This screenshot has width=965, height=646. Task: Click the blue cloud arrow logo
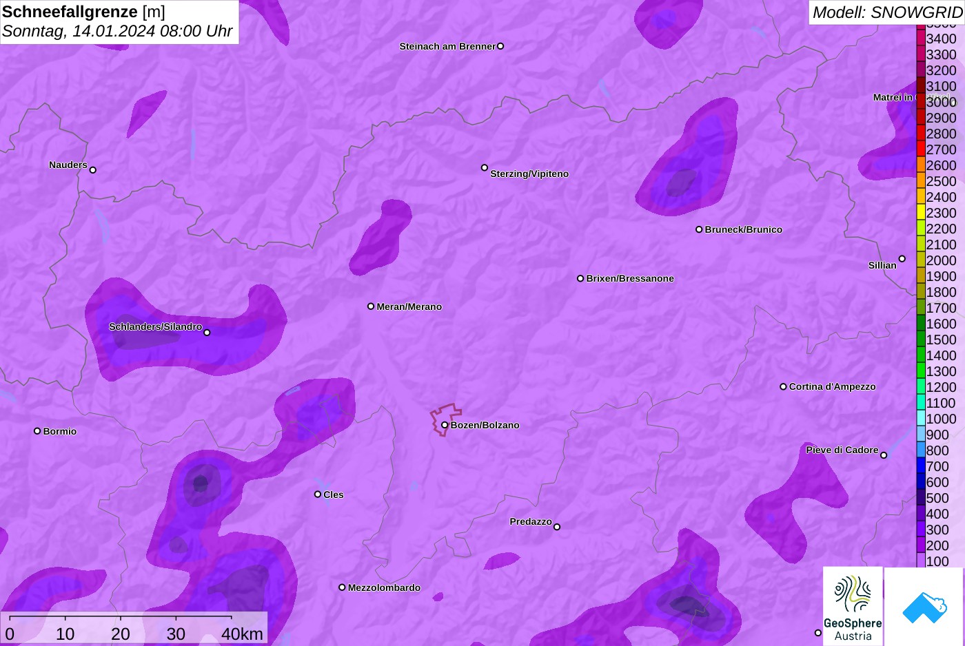924,606
